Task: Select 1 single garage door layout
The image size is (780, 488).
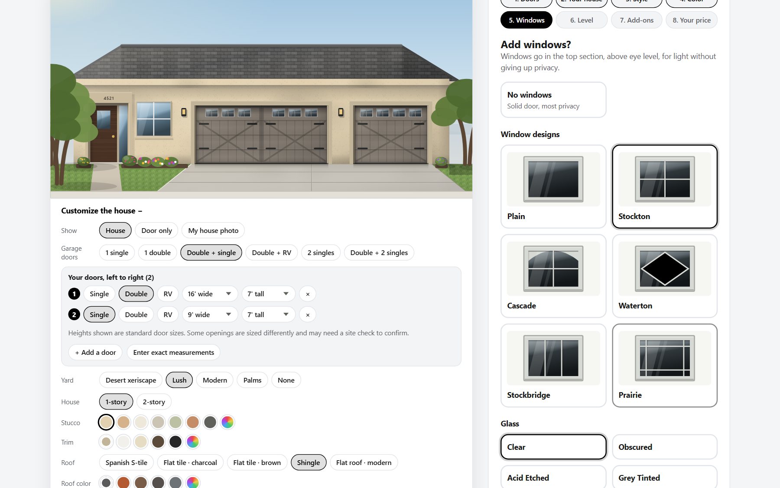Action: click(117, 253)
